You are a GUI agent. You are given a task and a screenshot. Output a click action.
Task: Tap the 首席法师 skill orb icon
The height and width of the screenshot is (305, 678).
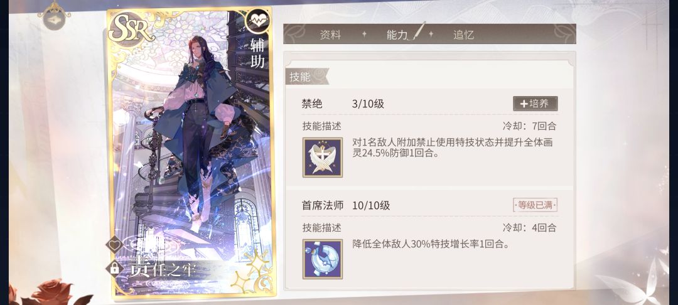tap(323, 259)
